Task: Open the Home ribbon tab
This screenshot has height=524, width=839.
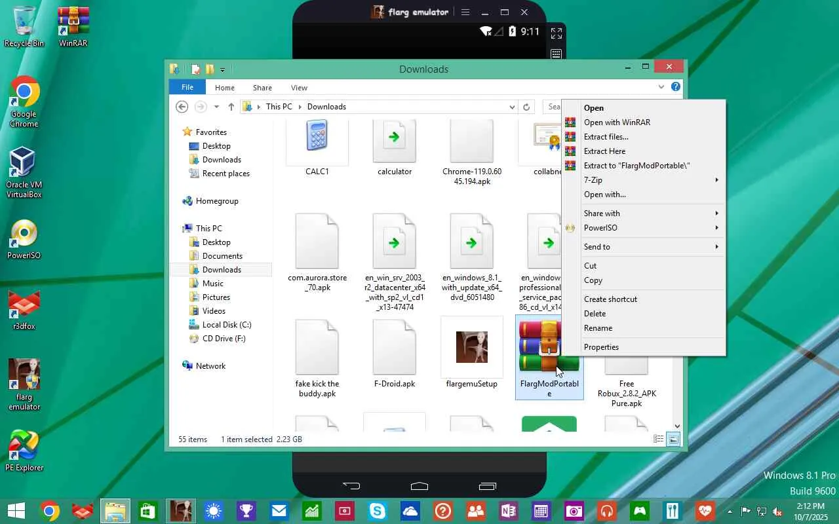Action: click(225, 87)
